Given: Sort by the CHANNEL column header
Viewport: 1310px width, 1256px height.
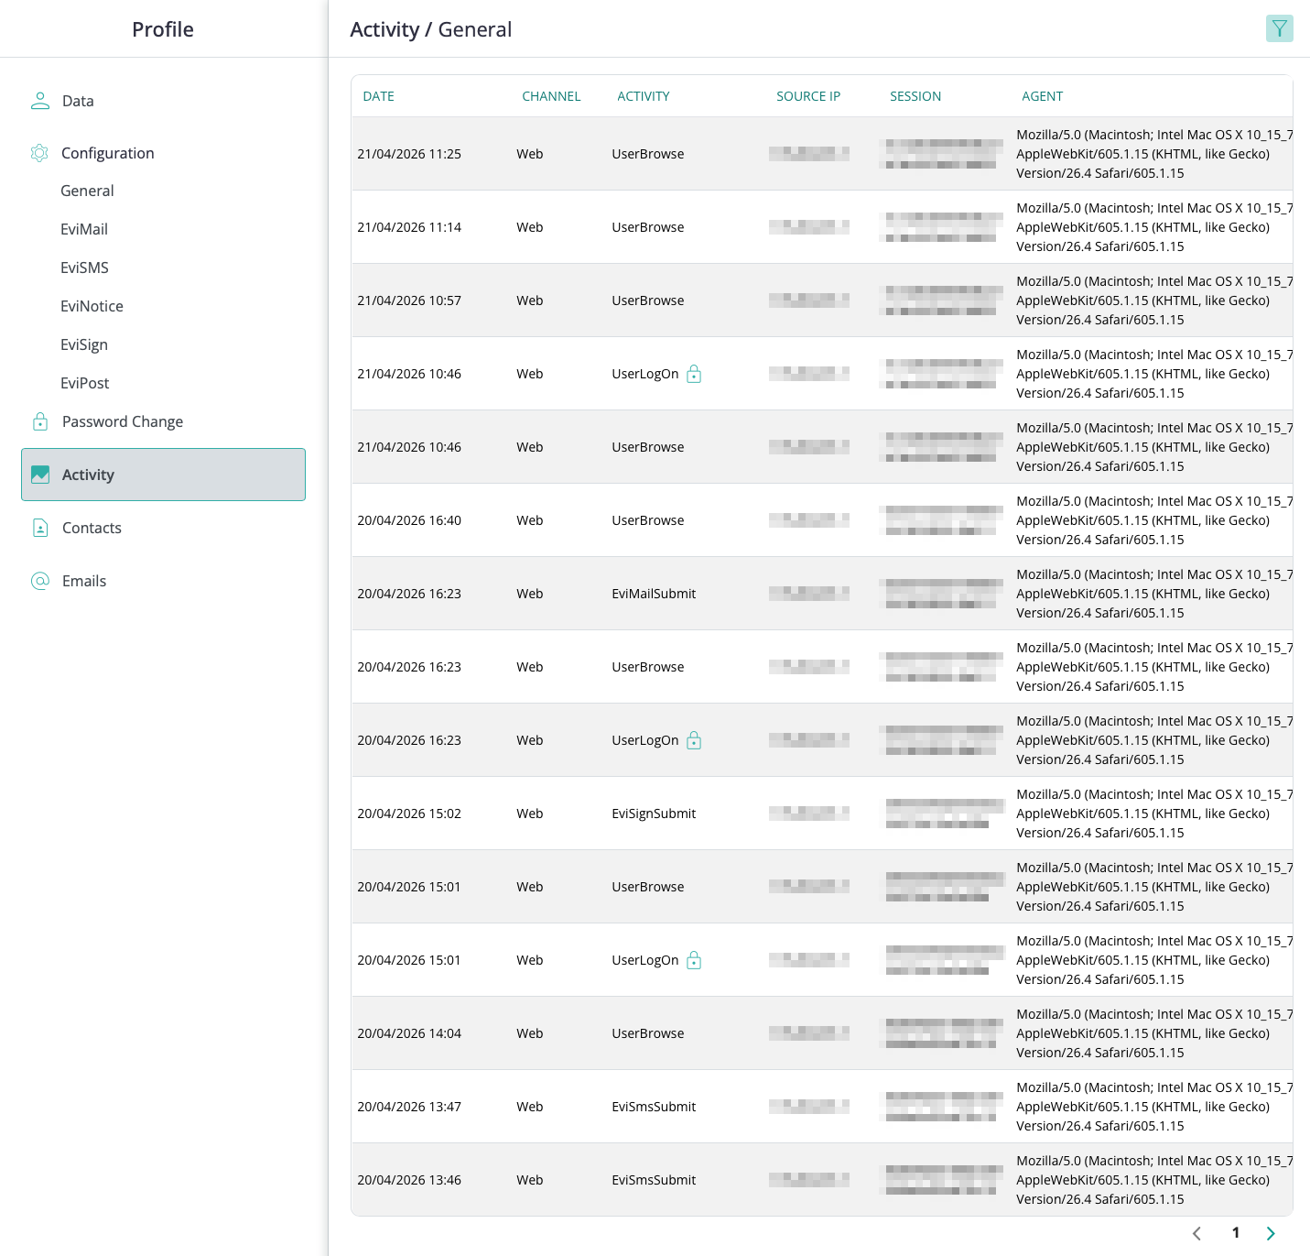Looking at the screenshot, I should pyautogui.click(x=551, y=96).
